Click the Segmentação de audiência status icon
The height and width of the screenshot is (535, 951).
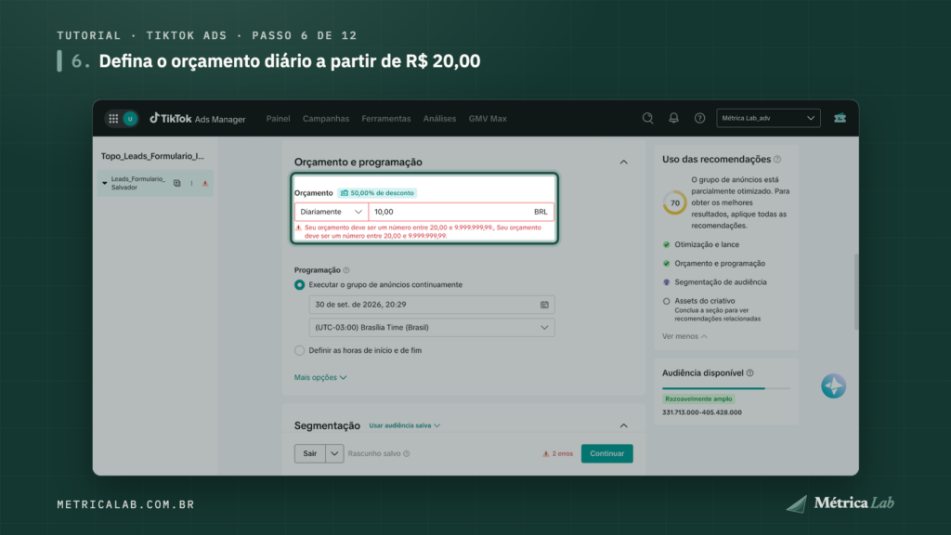pyautogui.click(x=667, y=282)
